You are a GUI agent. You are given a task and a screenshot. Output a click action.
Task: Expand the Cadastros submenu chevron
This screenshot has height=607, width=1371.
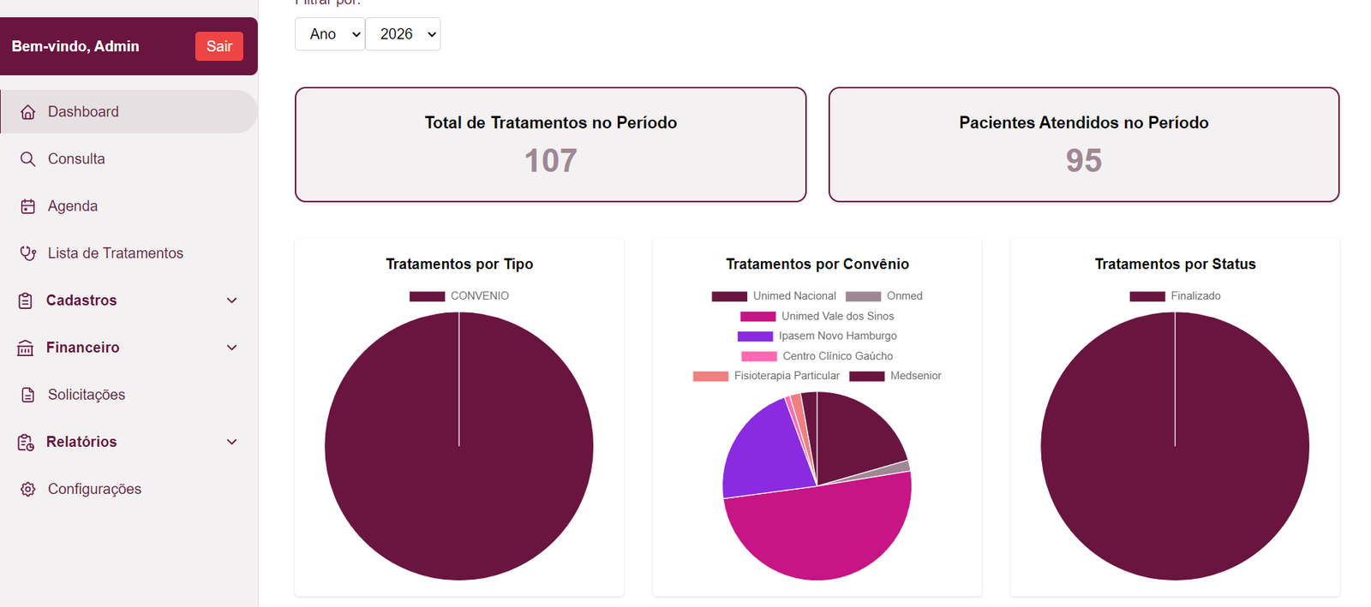point(231,301)
